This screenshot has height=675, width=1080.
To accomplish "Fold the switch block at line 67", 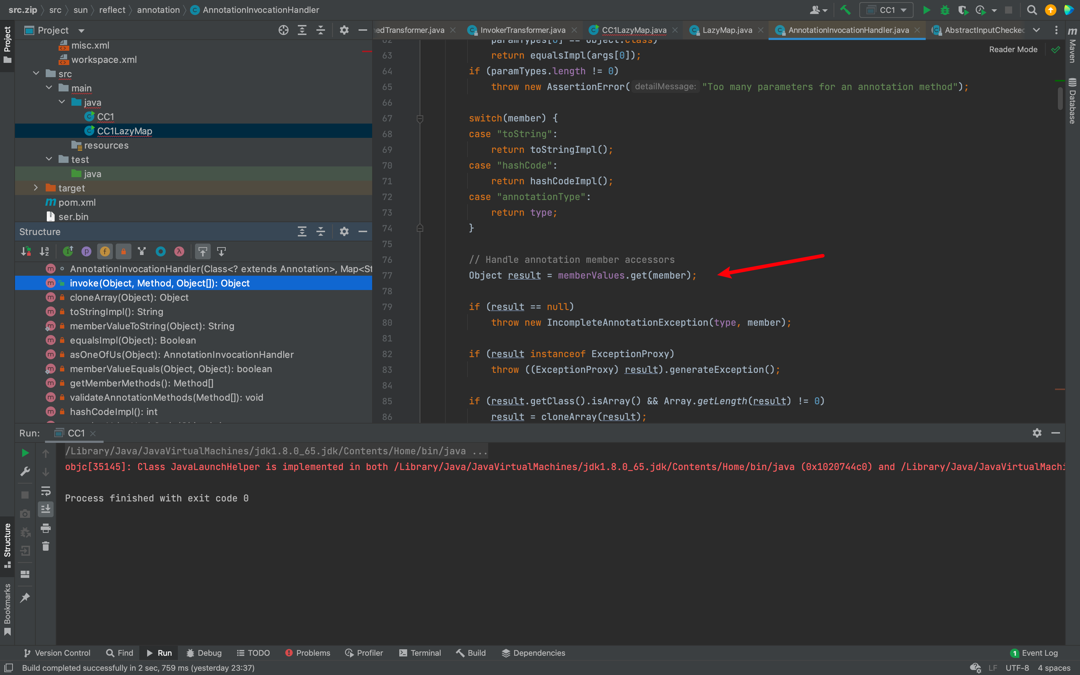I will (x=420, y=118).
